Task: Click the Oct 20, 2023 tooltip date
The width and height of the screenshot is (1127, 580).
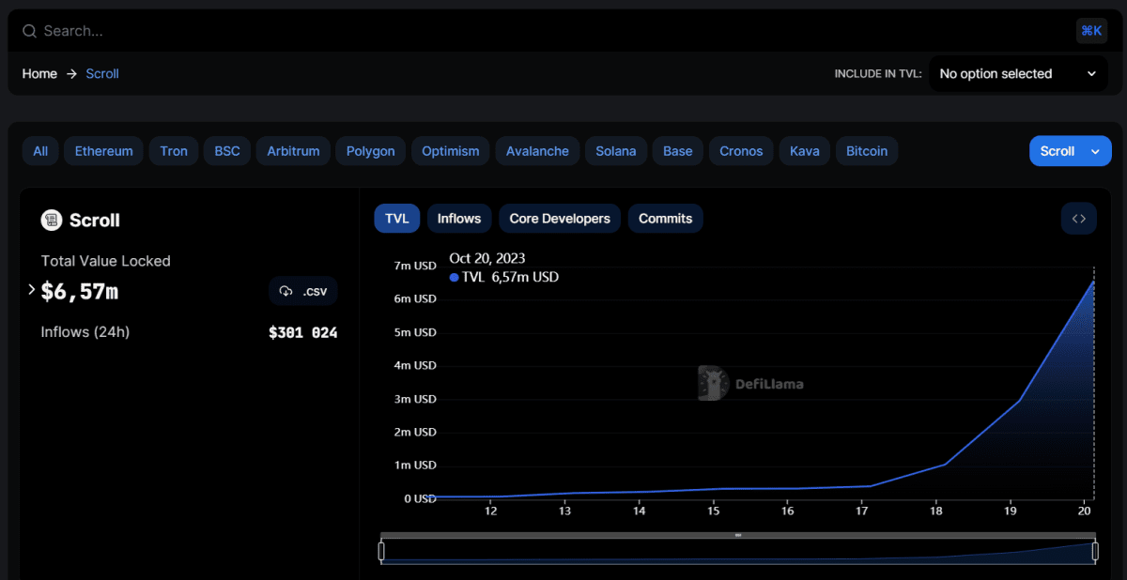Action: (x=487, y=258)
